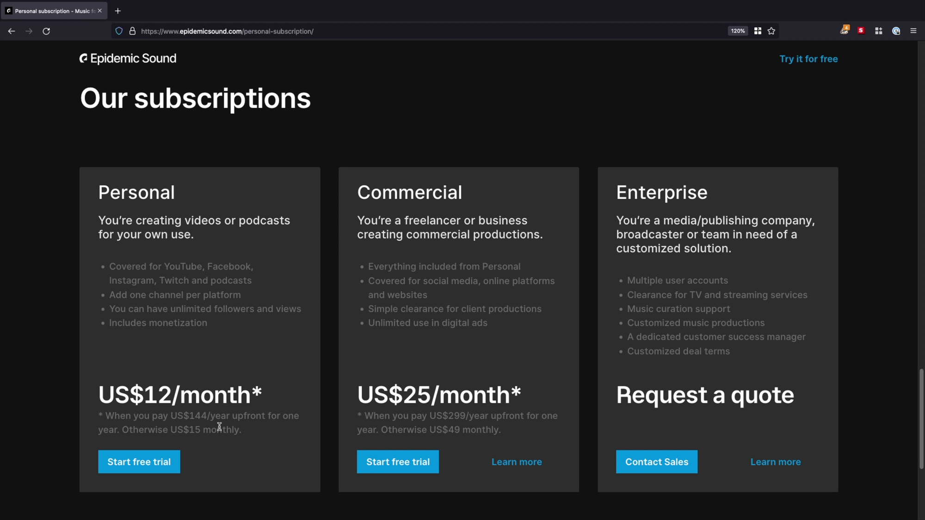The height and width of the screenshot is (520, 925).
Task: Open Learn more under Commercial plan
Action: pos(517,462)
